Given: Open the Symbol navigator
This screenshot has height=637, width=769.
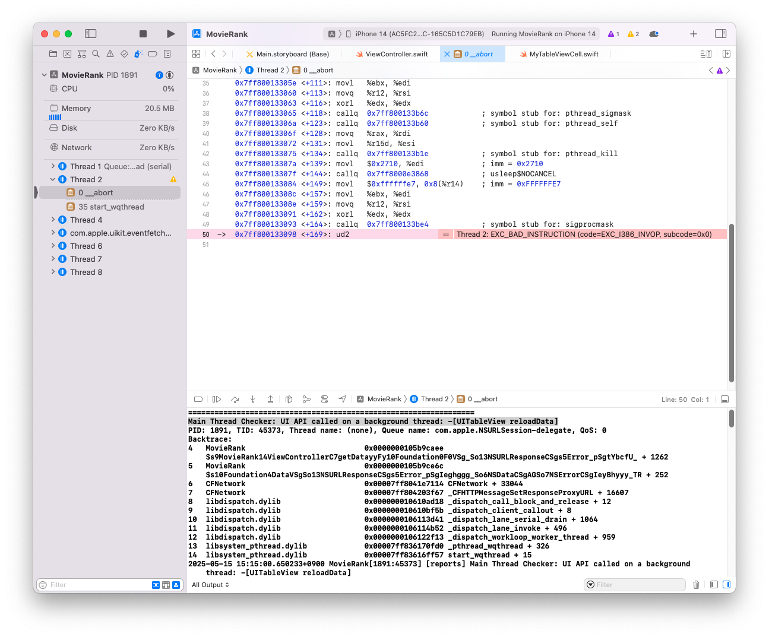Looking at the screenshot, I should pyautogui.click(x=81, y=54).
